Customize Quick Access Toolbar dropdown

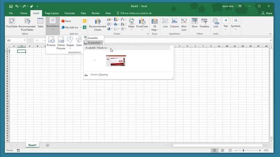point(37,7)
